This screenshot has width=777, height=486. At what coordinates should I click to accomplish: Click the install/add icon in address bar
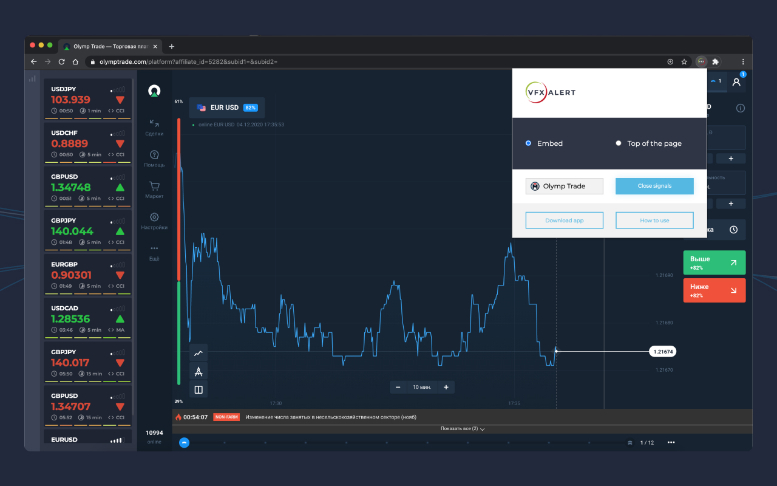click(670, 61)
